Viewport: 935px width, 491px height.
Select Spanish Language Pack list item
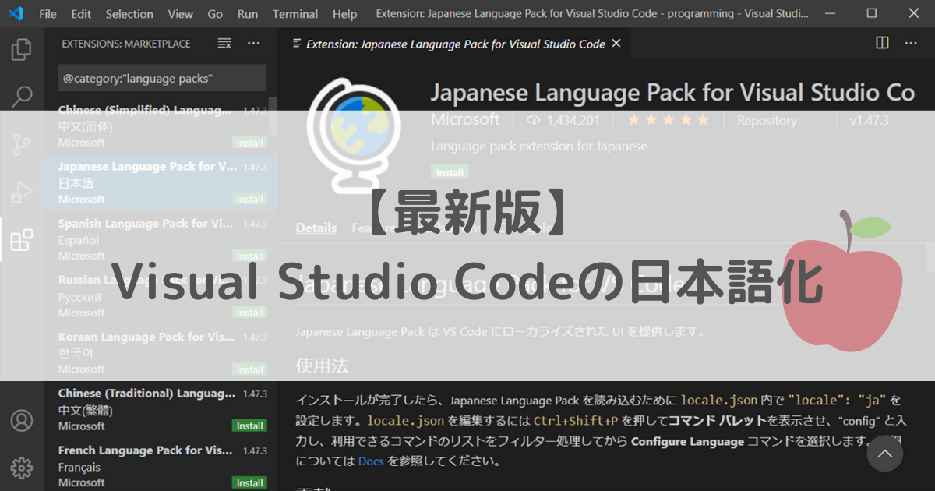(161, 239)
